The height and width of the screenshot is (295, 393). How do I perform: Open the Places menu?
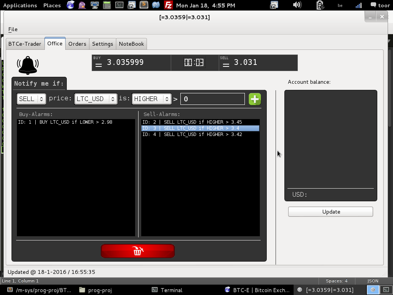tap(52, 5)
